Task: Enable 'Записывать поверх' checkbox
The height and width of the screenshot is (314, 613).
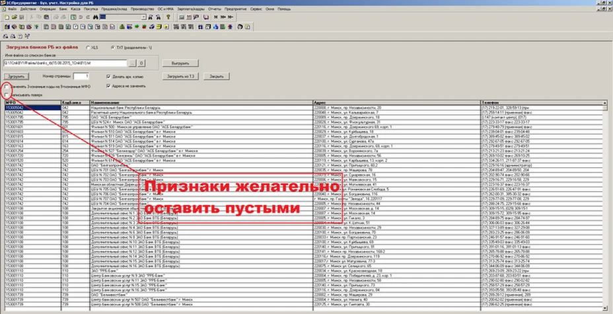Action: [x=5, y=95]
